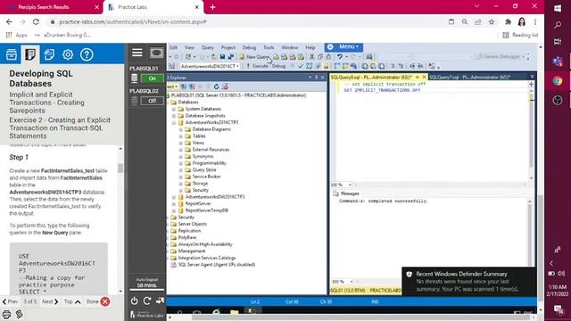The width and height of the screenshot is (571, 321).
Task: Expand the System Databases node
Action: coord(174,109)
